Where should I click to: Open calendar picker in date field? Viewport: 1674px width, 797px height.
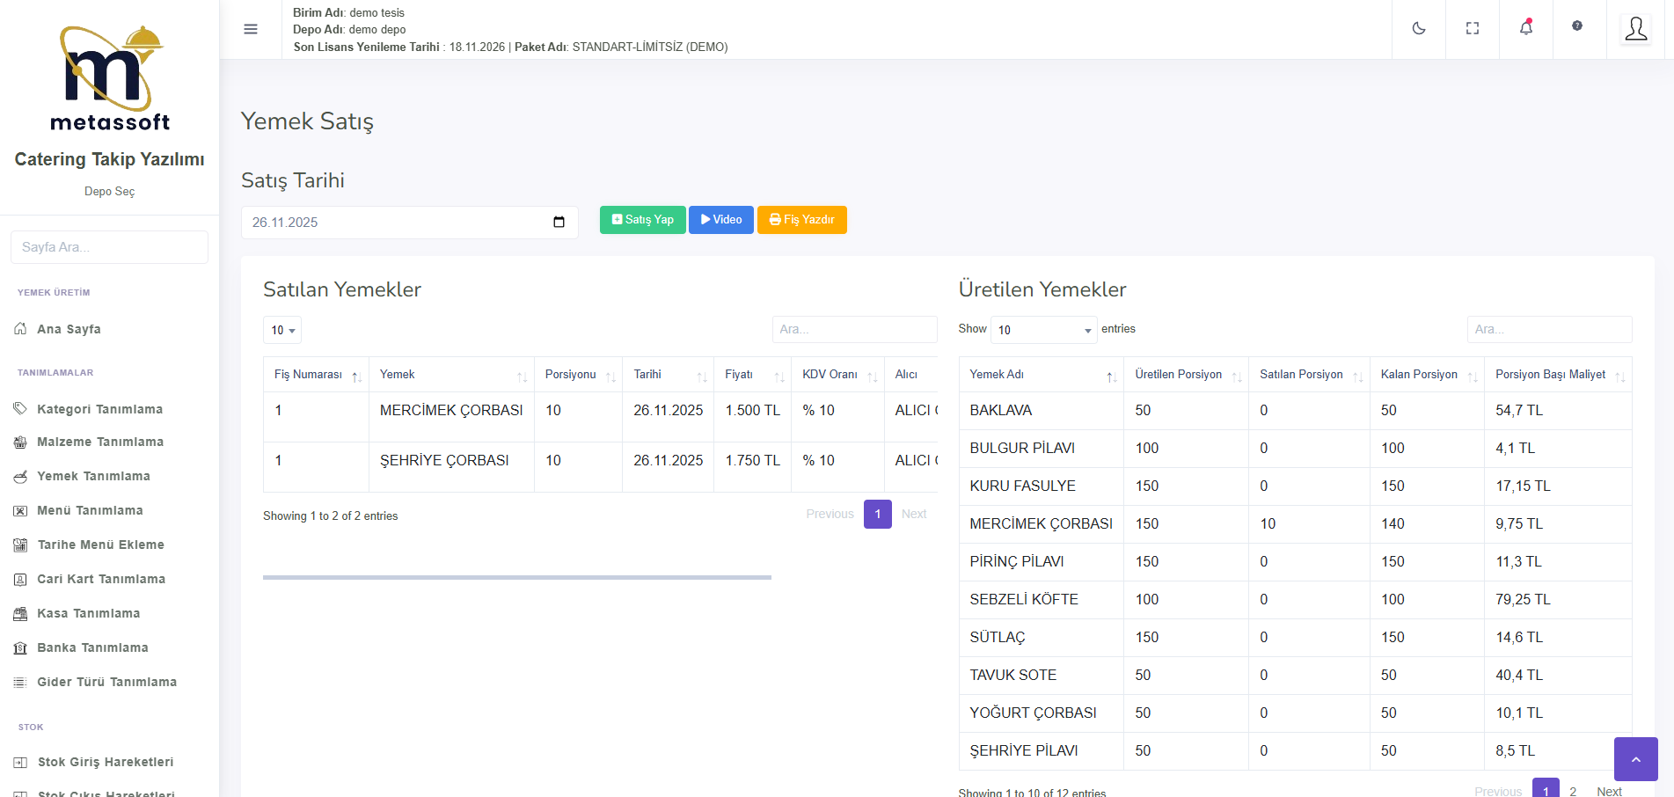point(559,223)
